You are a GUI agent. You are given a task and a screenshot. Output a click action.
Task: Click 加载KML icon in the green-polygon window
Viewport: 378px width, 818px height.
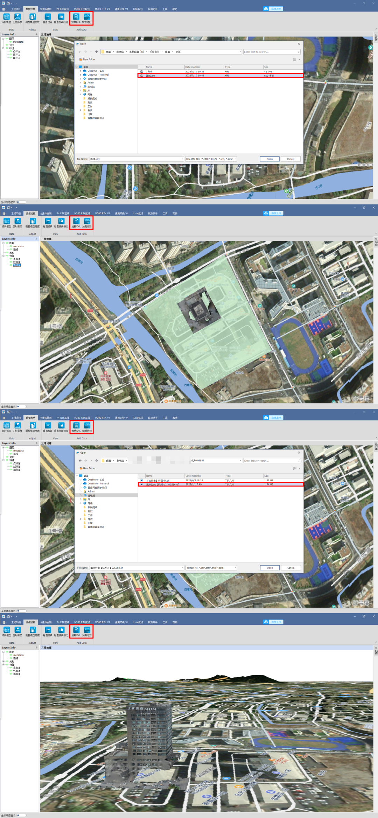pyautogui.click(x=76, y=221)
